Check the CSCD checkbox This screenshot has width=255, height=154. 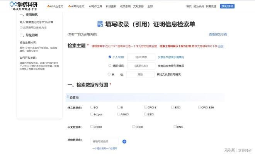click(134, 127)
